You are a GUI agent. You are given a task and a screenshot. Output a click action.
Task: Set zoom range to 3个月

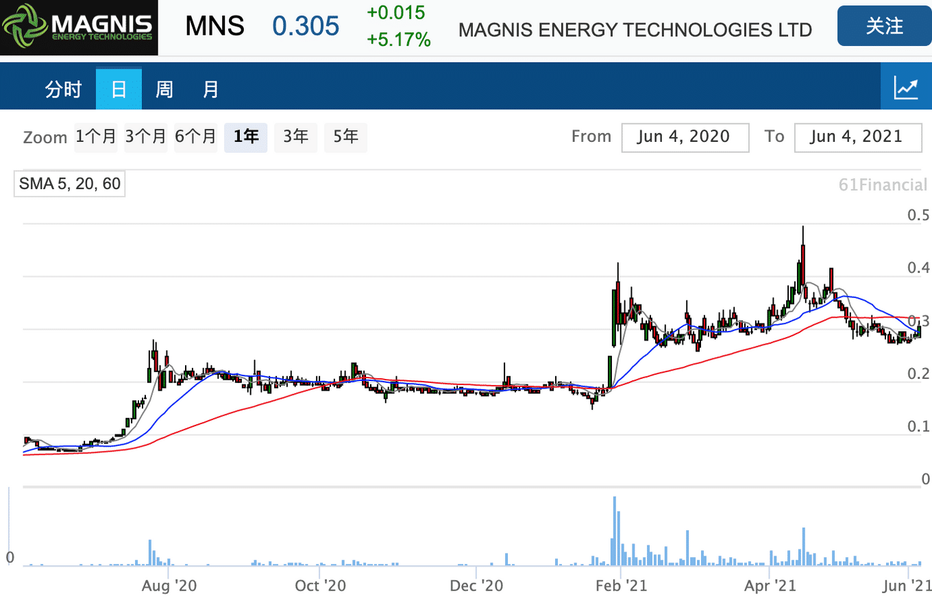click(x=146, y=137)
